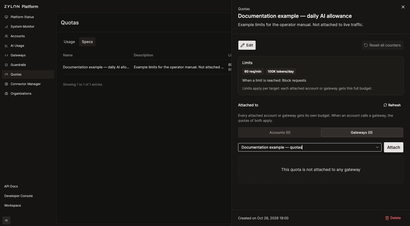Open the Workspace link
410x226 pixels.
click(x=12, y=206)
